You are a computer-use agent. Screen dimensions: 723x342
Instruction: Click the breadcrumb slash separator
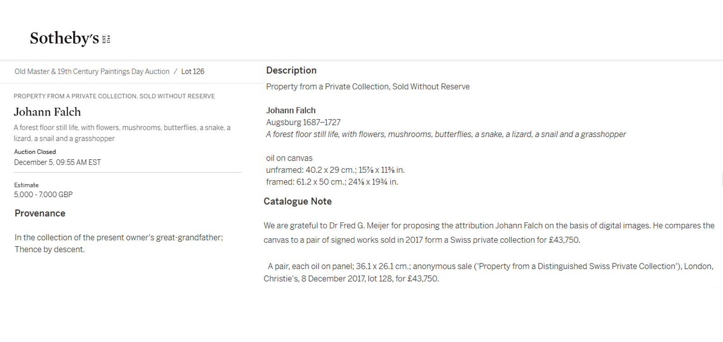click(175, 71)
